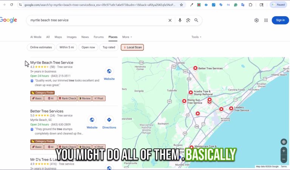Toggle the Open now filter chip
290x170 pixels.
88,47
